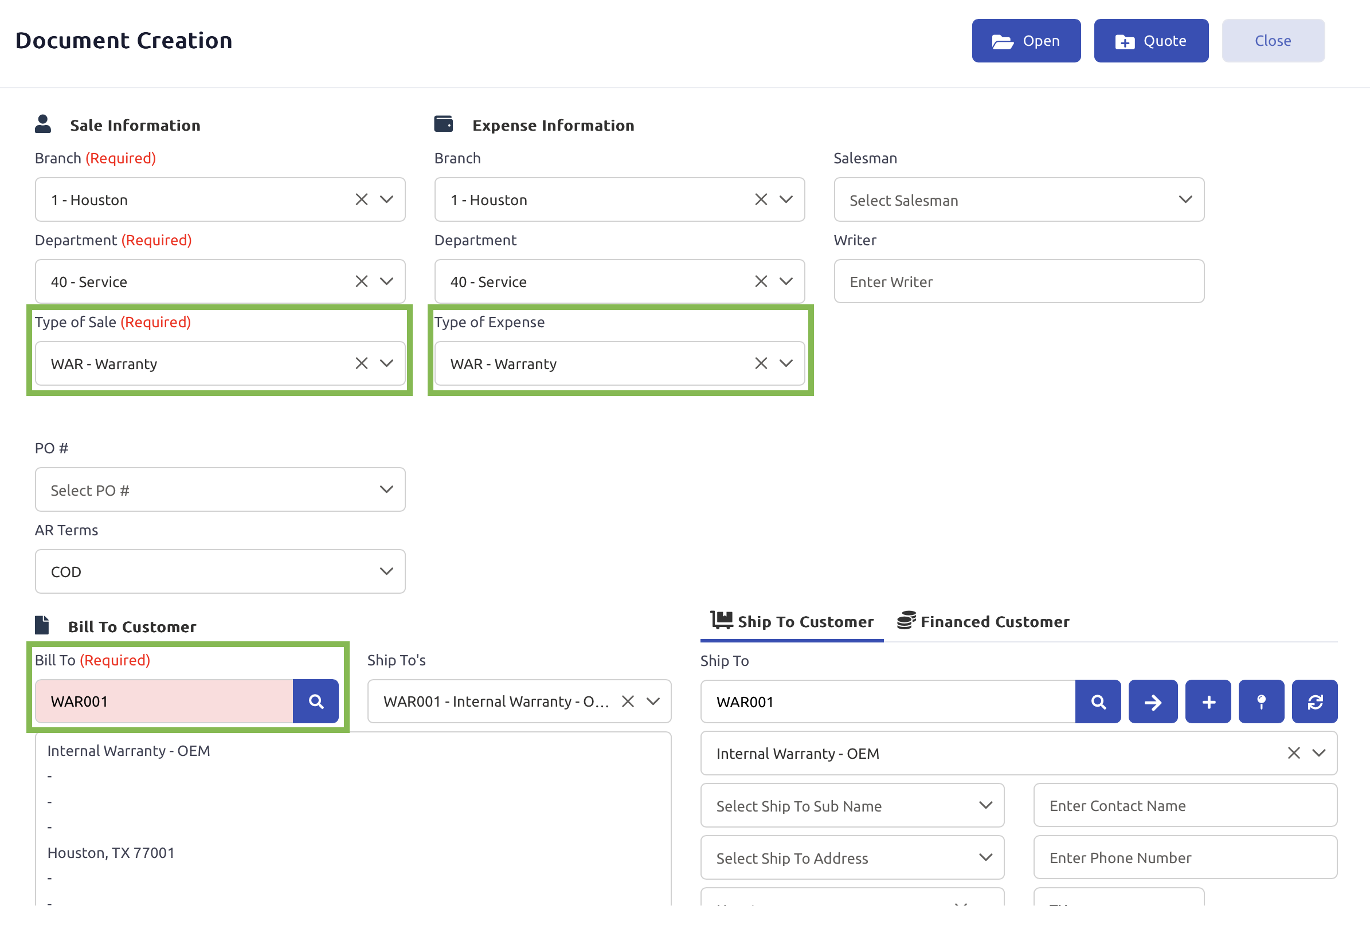Clear the Internal Warranty - OEM ship-to name
This screenshot has width=1370, height=925.
pyautogui.click(x=1293, y=753)
